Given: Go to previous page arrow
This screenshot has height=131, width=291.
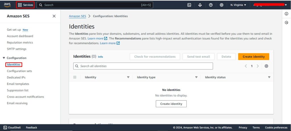Looking at the screenshot, I should tap(246, 66).
